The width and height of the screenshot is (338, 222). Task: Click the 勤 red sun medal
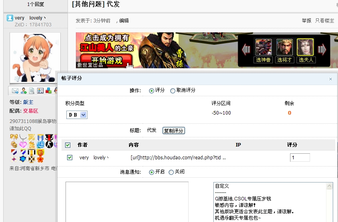coord(40,156)
